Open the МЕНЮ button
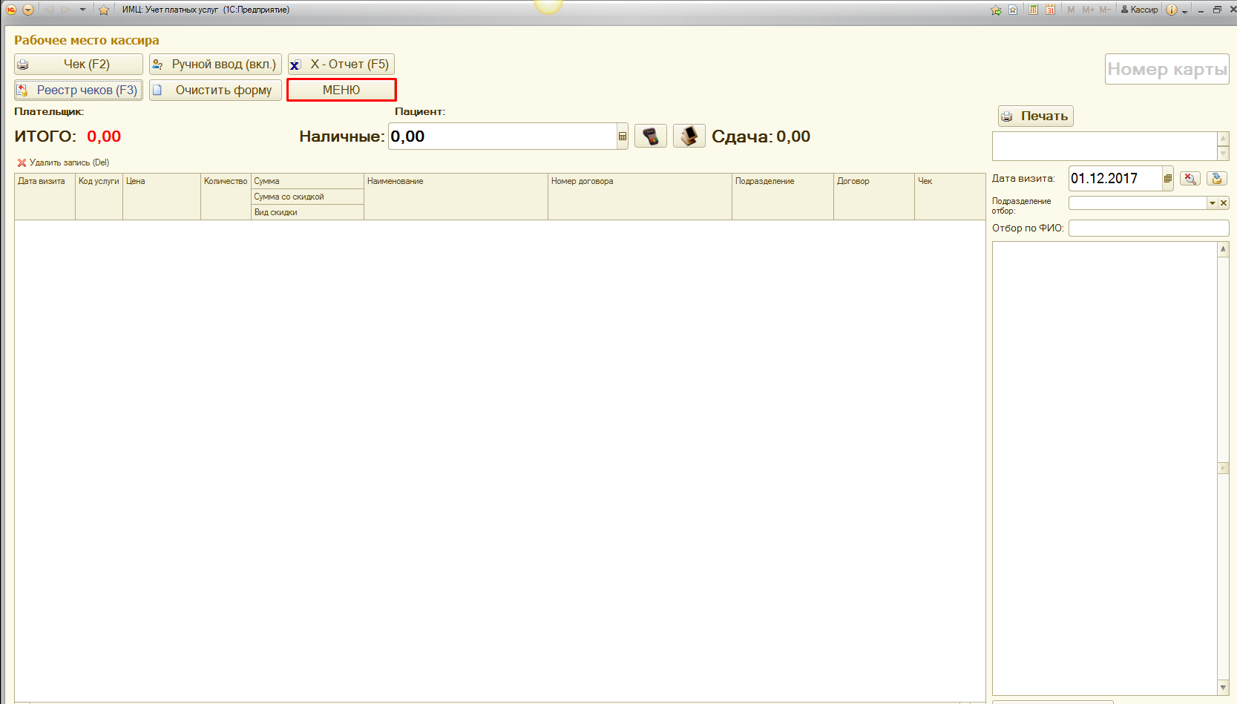 (341, 90)
